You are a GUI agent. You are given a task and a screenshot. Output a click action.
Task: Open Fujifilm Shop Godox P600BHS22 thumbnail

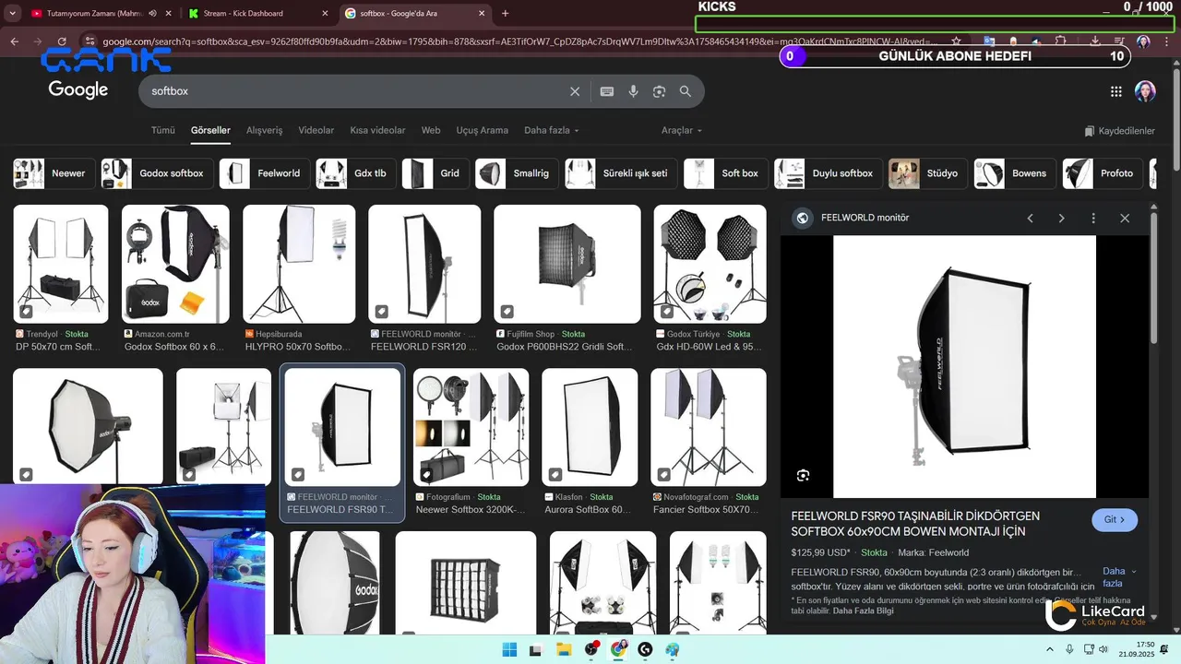[x=567, y=264]
